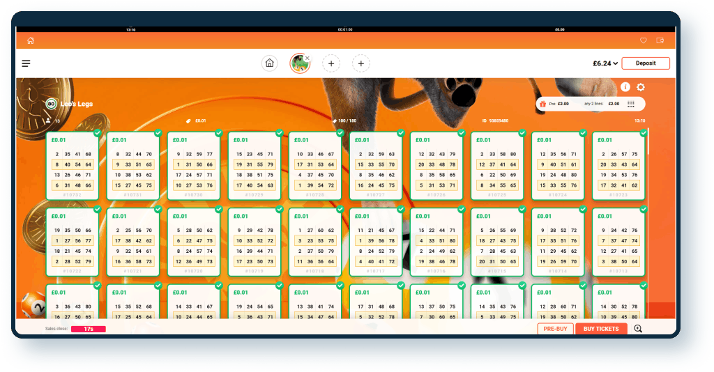Toggle checkmark on ticket #10723

(x=644, y=133)
